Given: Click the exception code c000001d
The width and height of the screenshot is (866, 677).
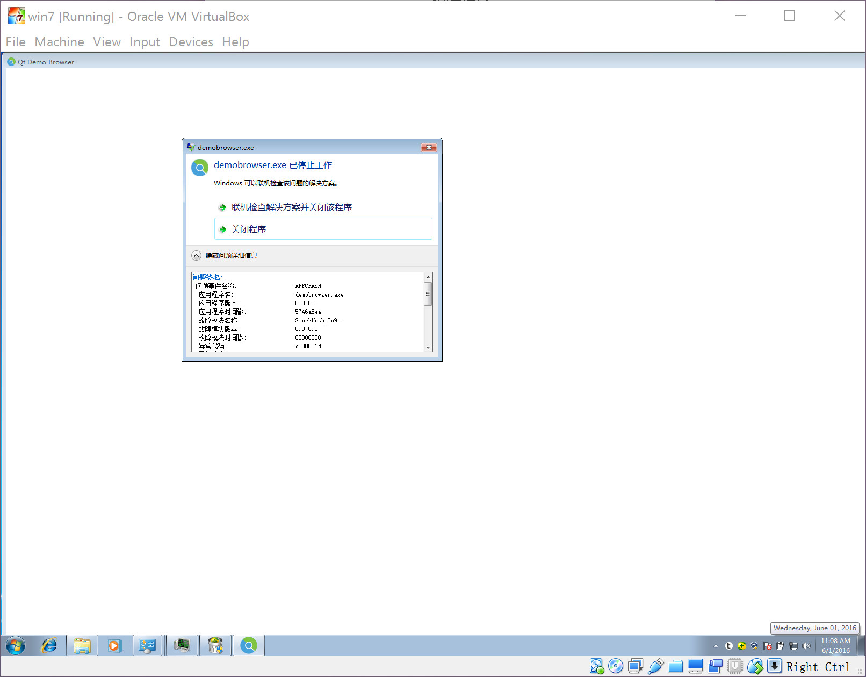Looking at the screenshot, I should 308,346.
